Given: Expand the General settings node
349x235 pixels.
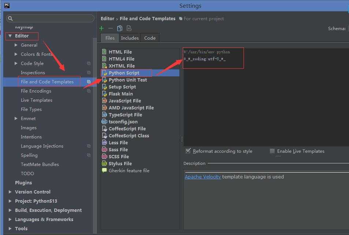Looking at the screenshot, I should [16, 45].
